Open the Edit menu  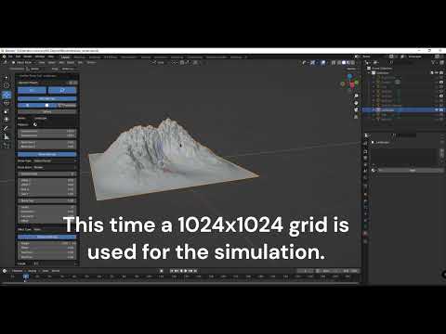tap(18, 57)
